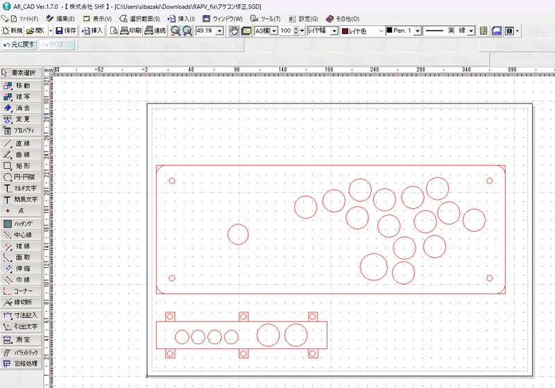Choose the コーナー corner tool

click(21, 291)
